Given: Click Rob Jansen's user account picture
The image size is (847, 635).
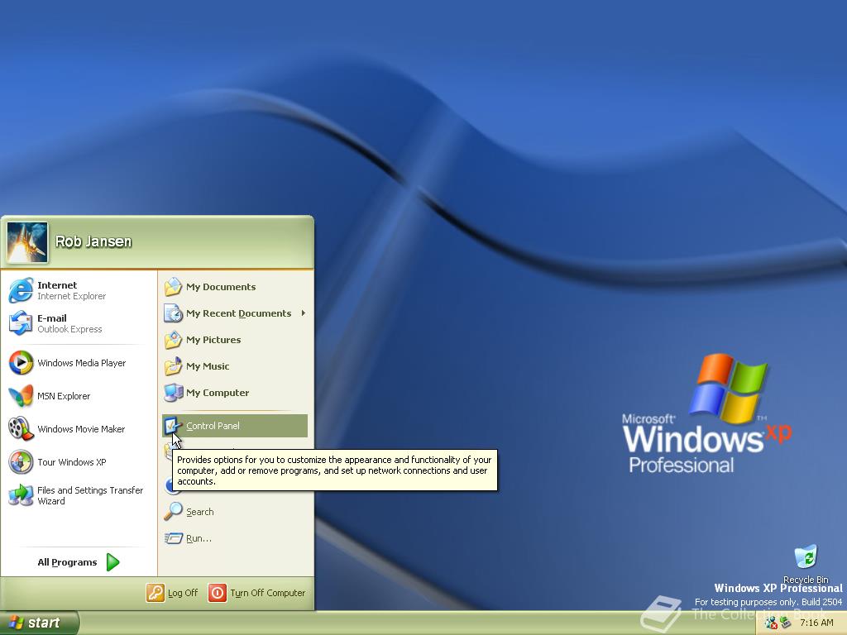Looking at the screenshot, I should tap(27, 242).
